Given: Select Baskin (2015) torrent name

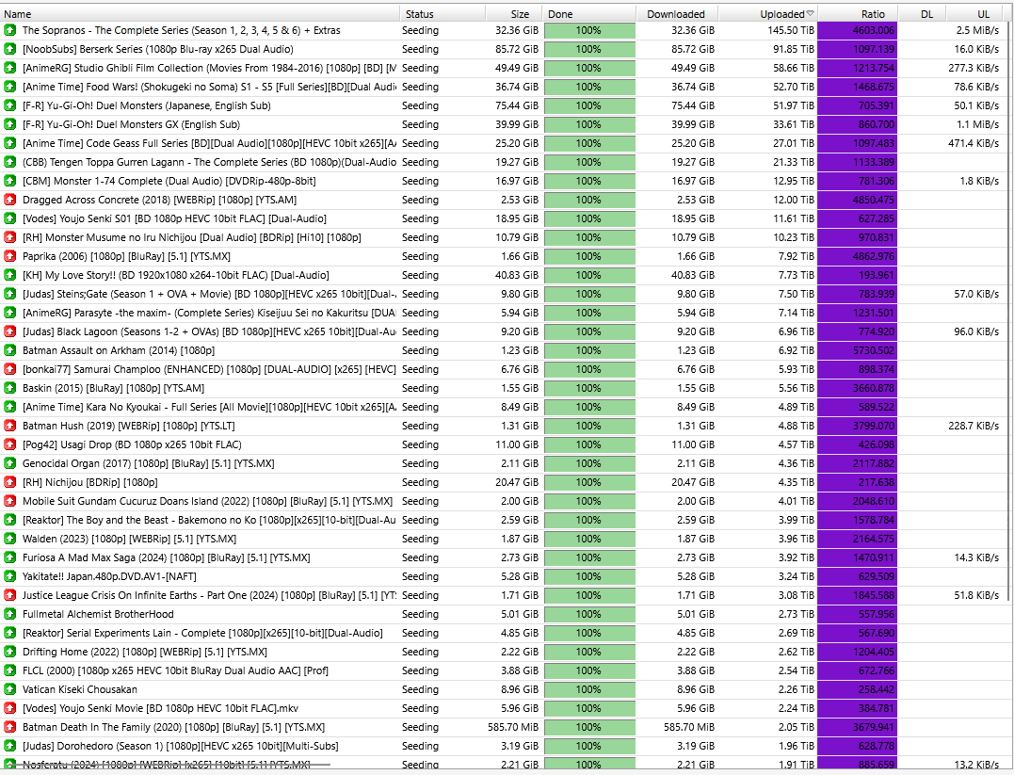Looking at the screenshot, I should [113, 388].
